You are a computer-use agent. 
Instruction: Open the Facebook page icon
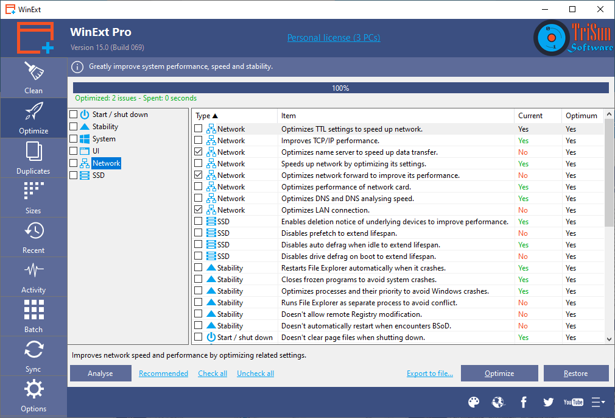tap(524, 402)
